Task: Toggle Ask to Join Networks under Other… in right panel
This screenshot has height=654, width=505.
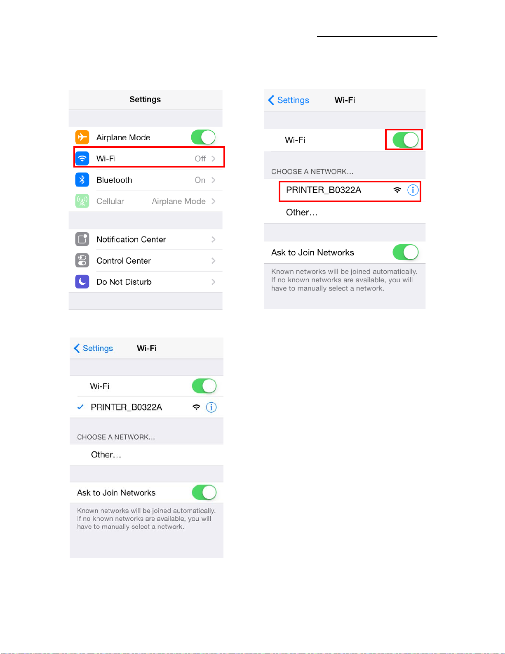Action: (405, 252)
